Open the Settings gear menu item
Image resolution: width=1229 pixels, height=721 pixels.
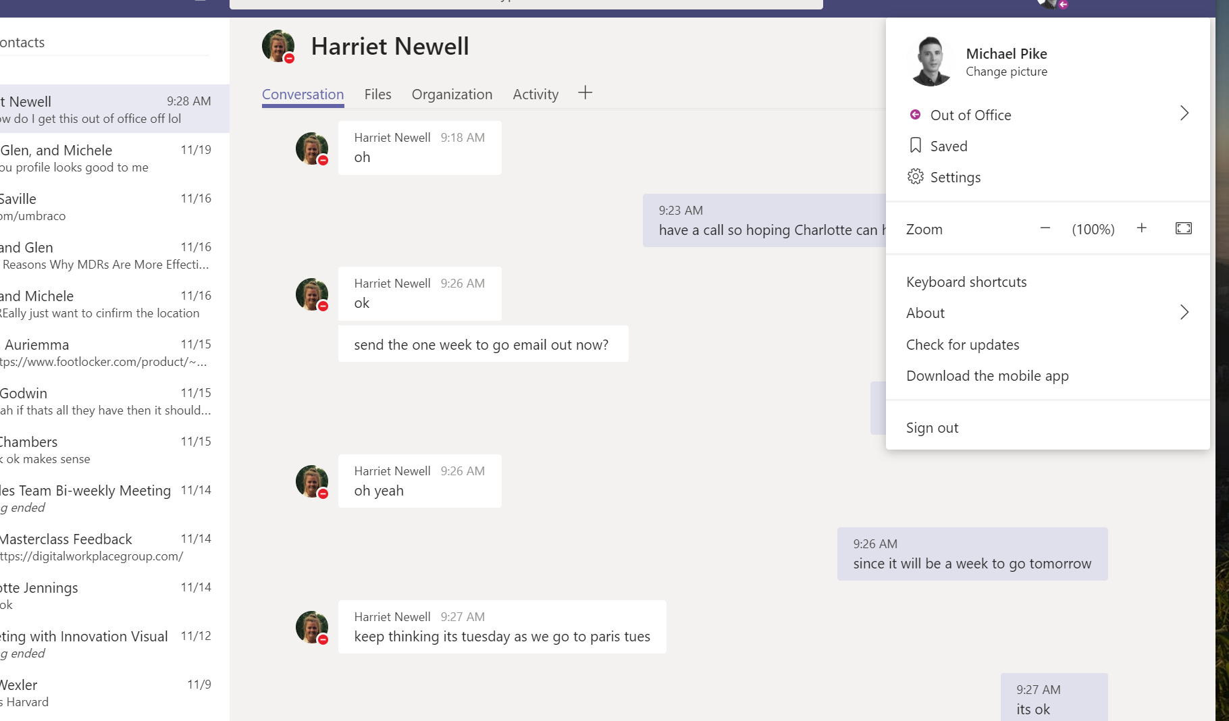click(944, 177)
